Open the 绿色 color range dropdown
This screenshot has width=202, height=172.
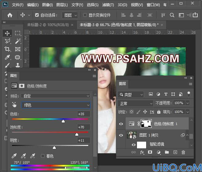[56, 105]
